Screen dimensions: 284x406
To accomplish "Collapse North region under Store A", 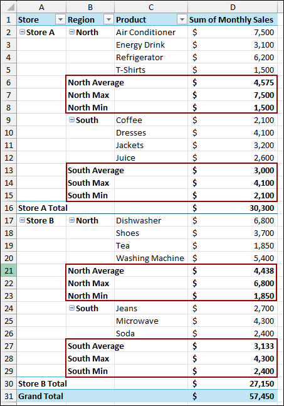I will (x=71, y=32).
